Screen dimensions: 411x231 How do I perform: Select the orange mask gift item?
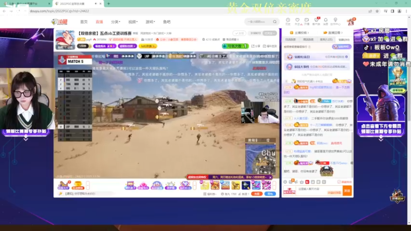pyautogui.click(x=215, y=185)
